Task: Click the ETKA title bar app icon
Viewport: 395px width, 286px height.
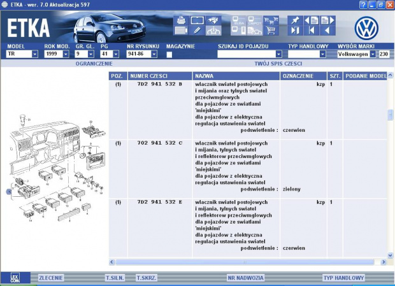Action: (4, 4)
